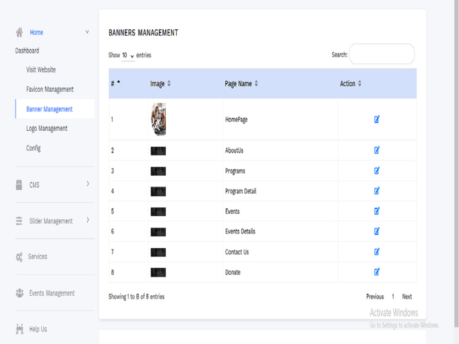Open the Program Detail banner thumbnail
This screenshot has height=344, width=459.
point(158,192)
